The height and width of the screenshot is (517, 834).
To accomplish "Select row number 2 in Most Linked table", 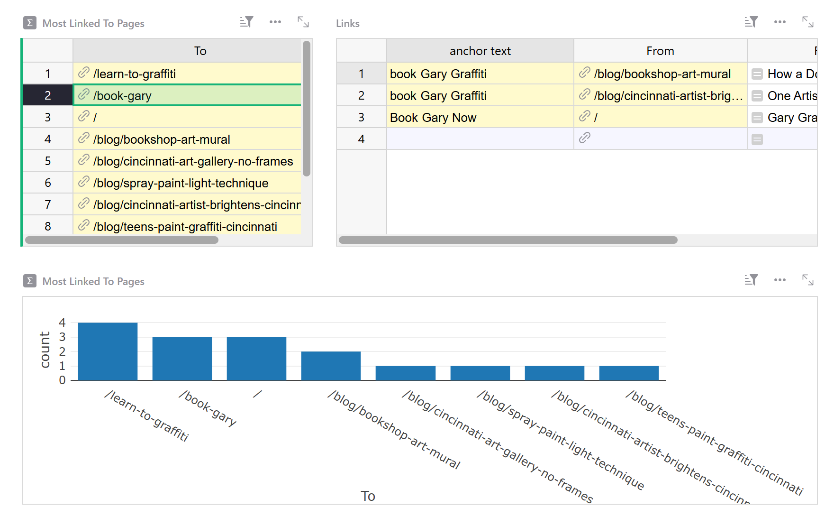I will coord(48,95).
